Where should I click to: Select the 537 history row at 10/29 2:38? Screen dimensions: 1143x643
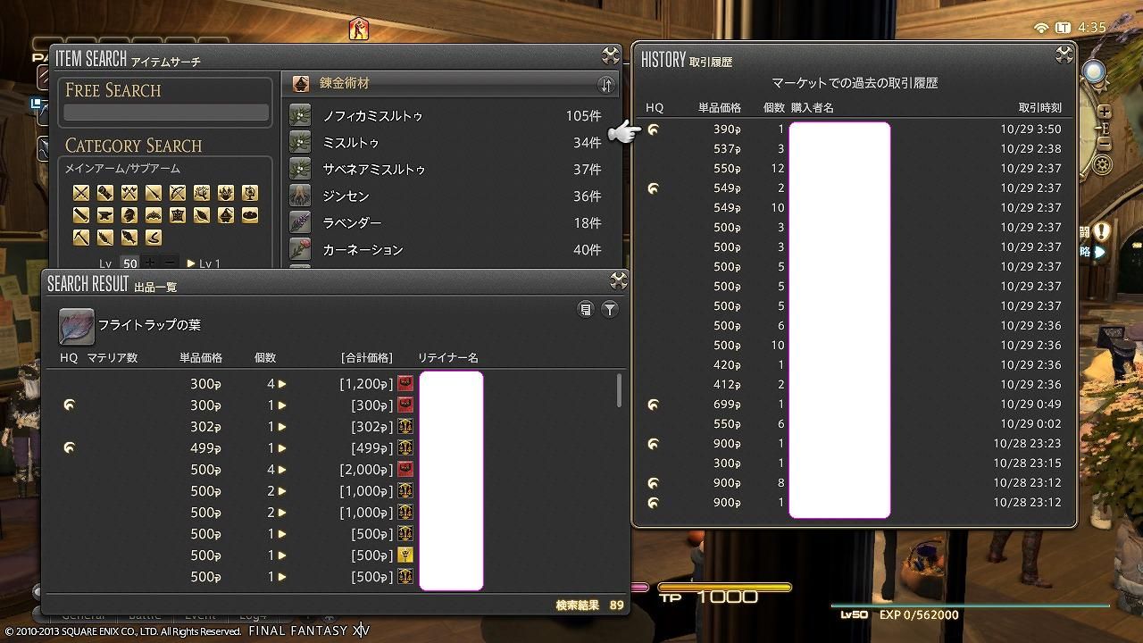pyautogui.click(x=855, y=149)
